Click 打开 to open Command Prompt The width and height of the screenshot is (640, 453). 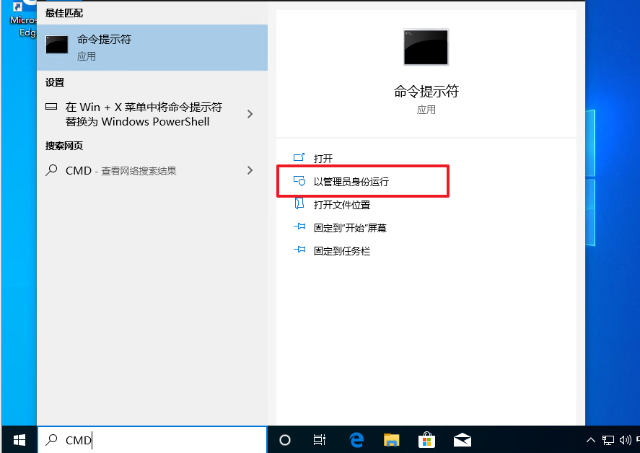pyautogui.click(x=323, y=157)
